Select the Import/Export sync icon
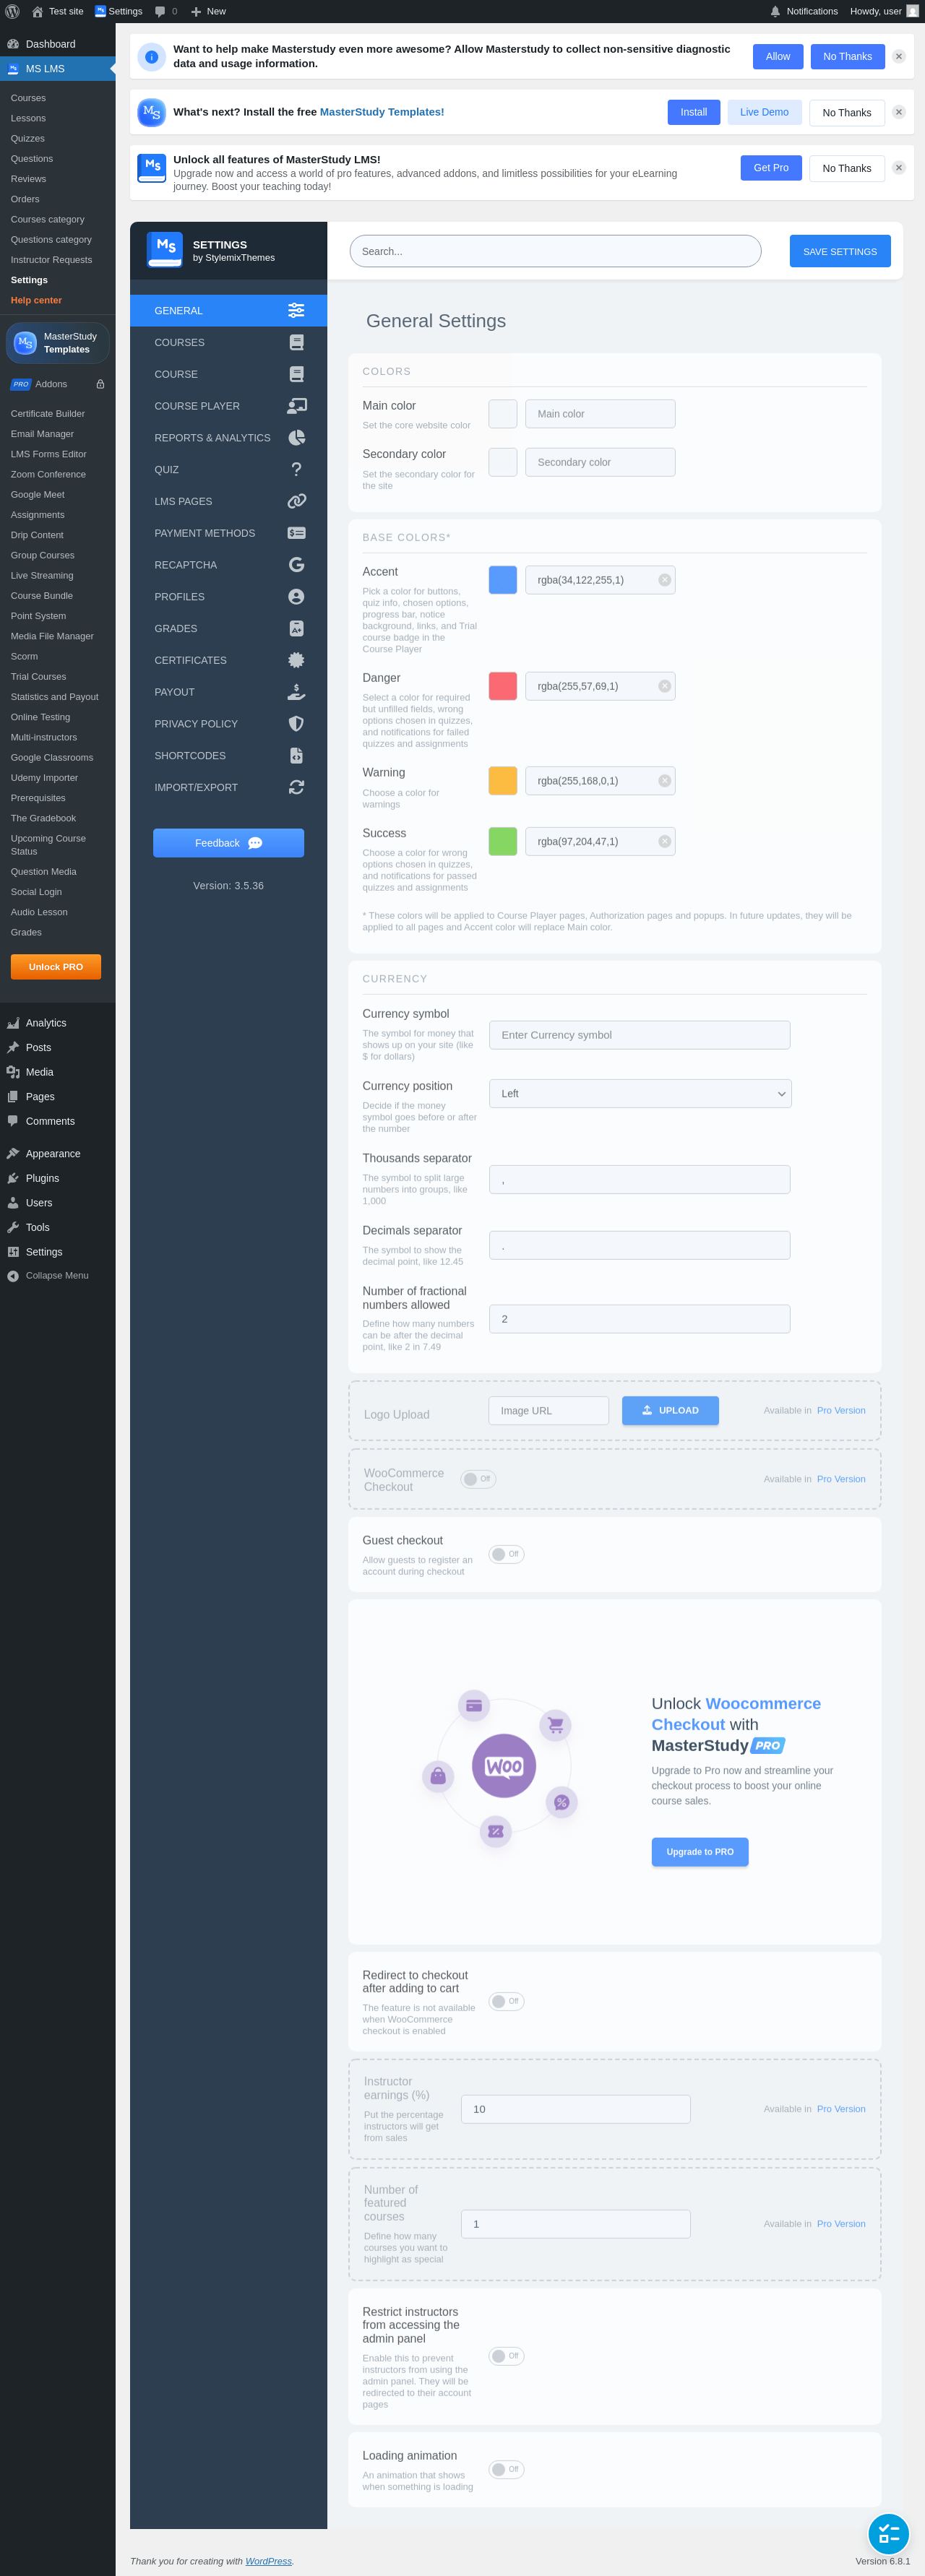The image size is (925, 2576). click(296, 788)
